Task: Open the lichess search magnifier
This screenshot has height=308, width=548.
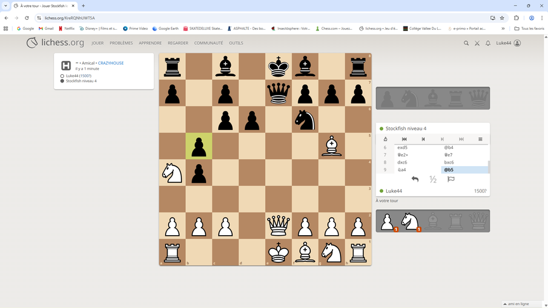Action: pyautogui.click(x=466, y=43)
